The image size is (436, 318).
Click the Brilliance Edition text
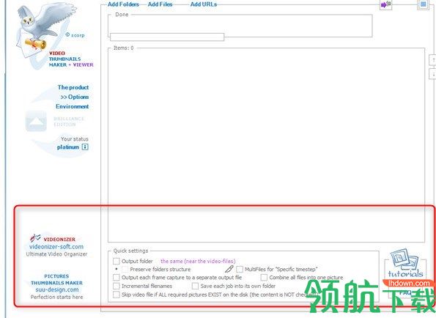(x=69, y=122)
